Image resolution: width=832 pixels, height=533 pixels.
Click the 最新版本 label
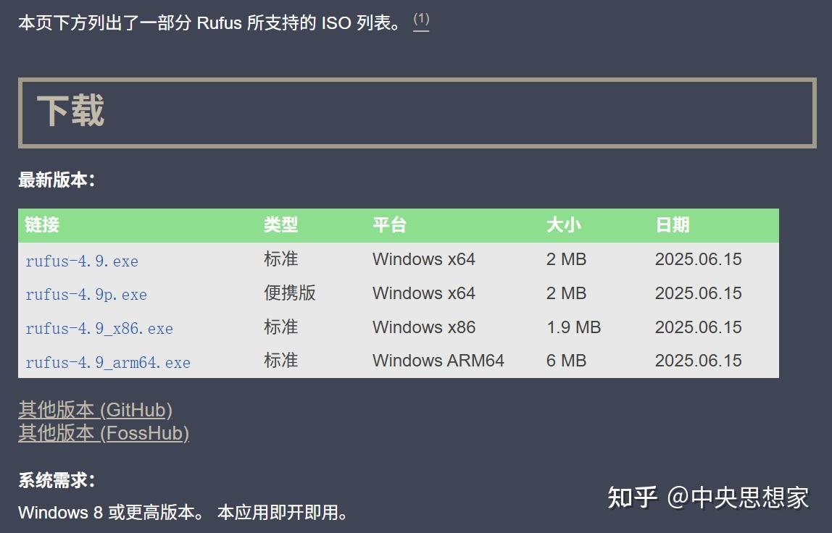55,180
